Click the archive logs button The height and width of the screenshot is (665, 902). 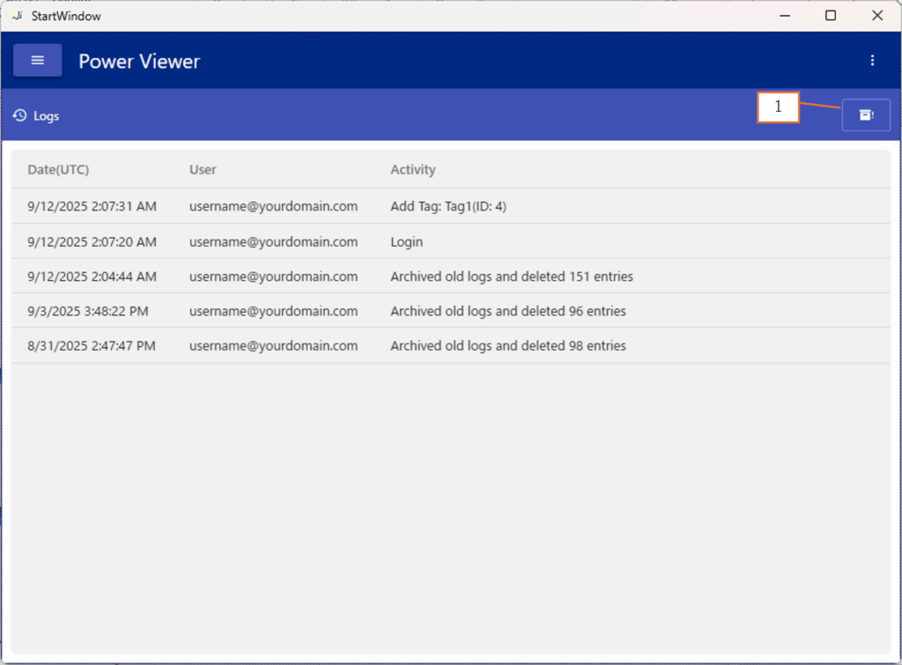(866, 115)
